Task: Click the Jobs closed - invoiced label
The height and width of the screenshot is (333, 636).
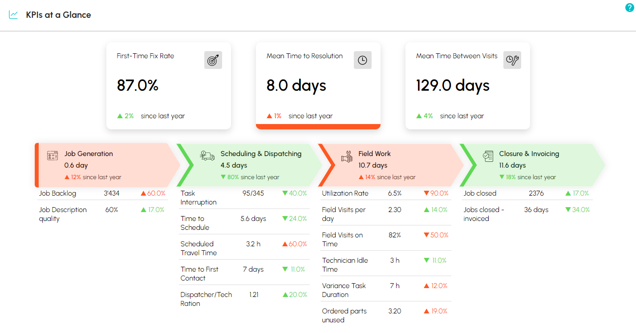Action: [484, 214]
